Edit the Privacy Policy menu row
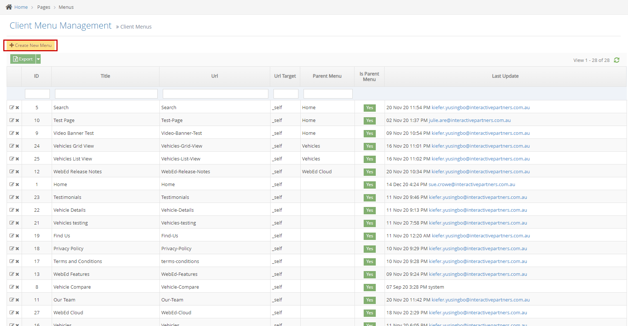This screenshot has width=628, height=326. pyautogui.click(x=12, y=248)
